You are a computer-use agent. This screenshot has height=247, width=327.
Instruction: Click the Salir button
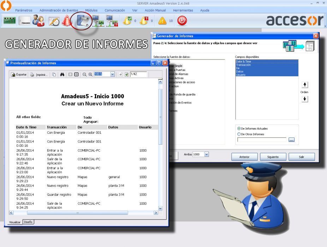302,157
